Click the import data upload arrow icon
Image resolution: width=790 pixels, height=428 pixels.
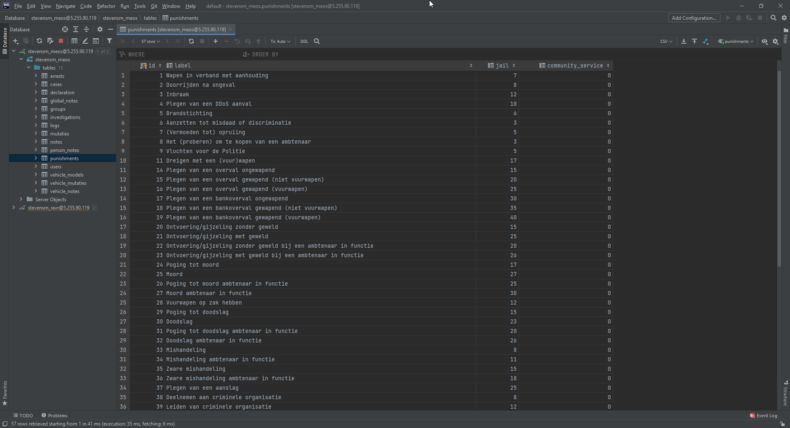(695, 41)
